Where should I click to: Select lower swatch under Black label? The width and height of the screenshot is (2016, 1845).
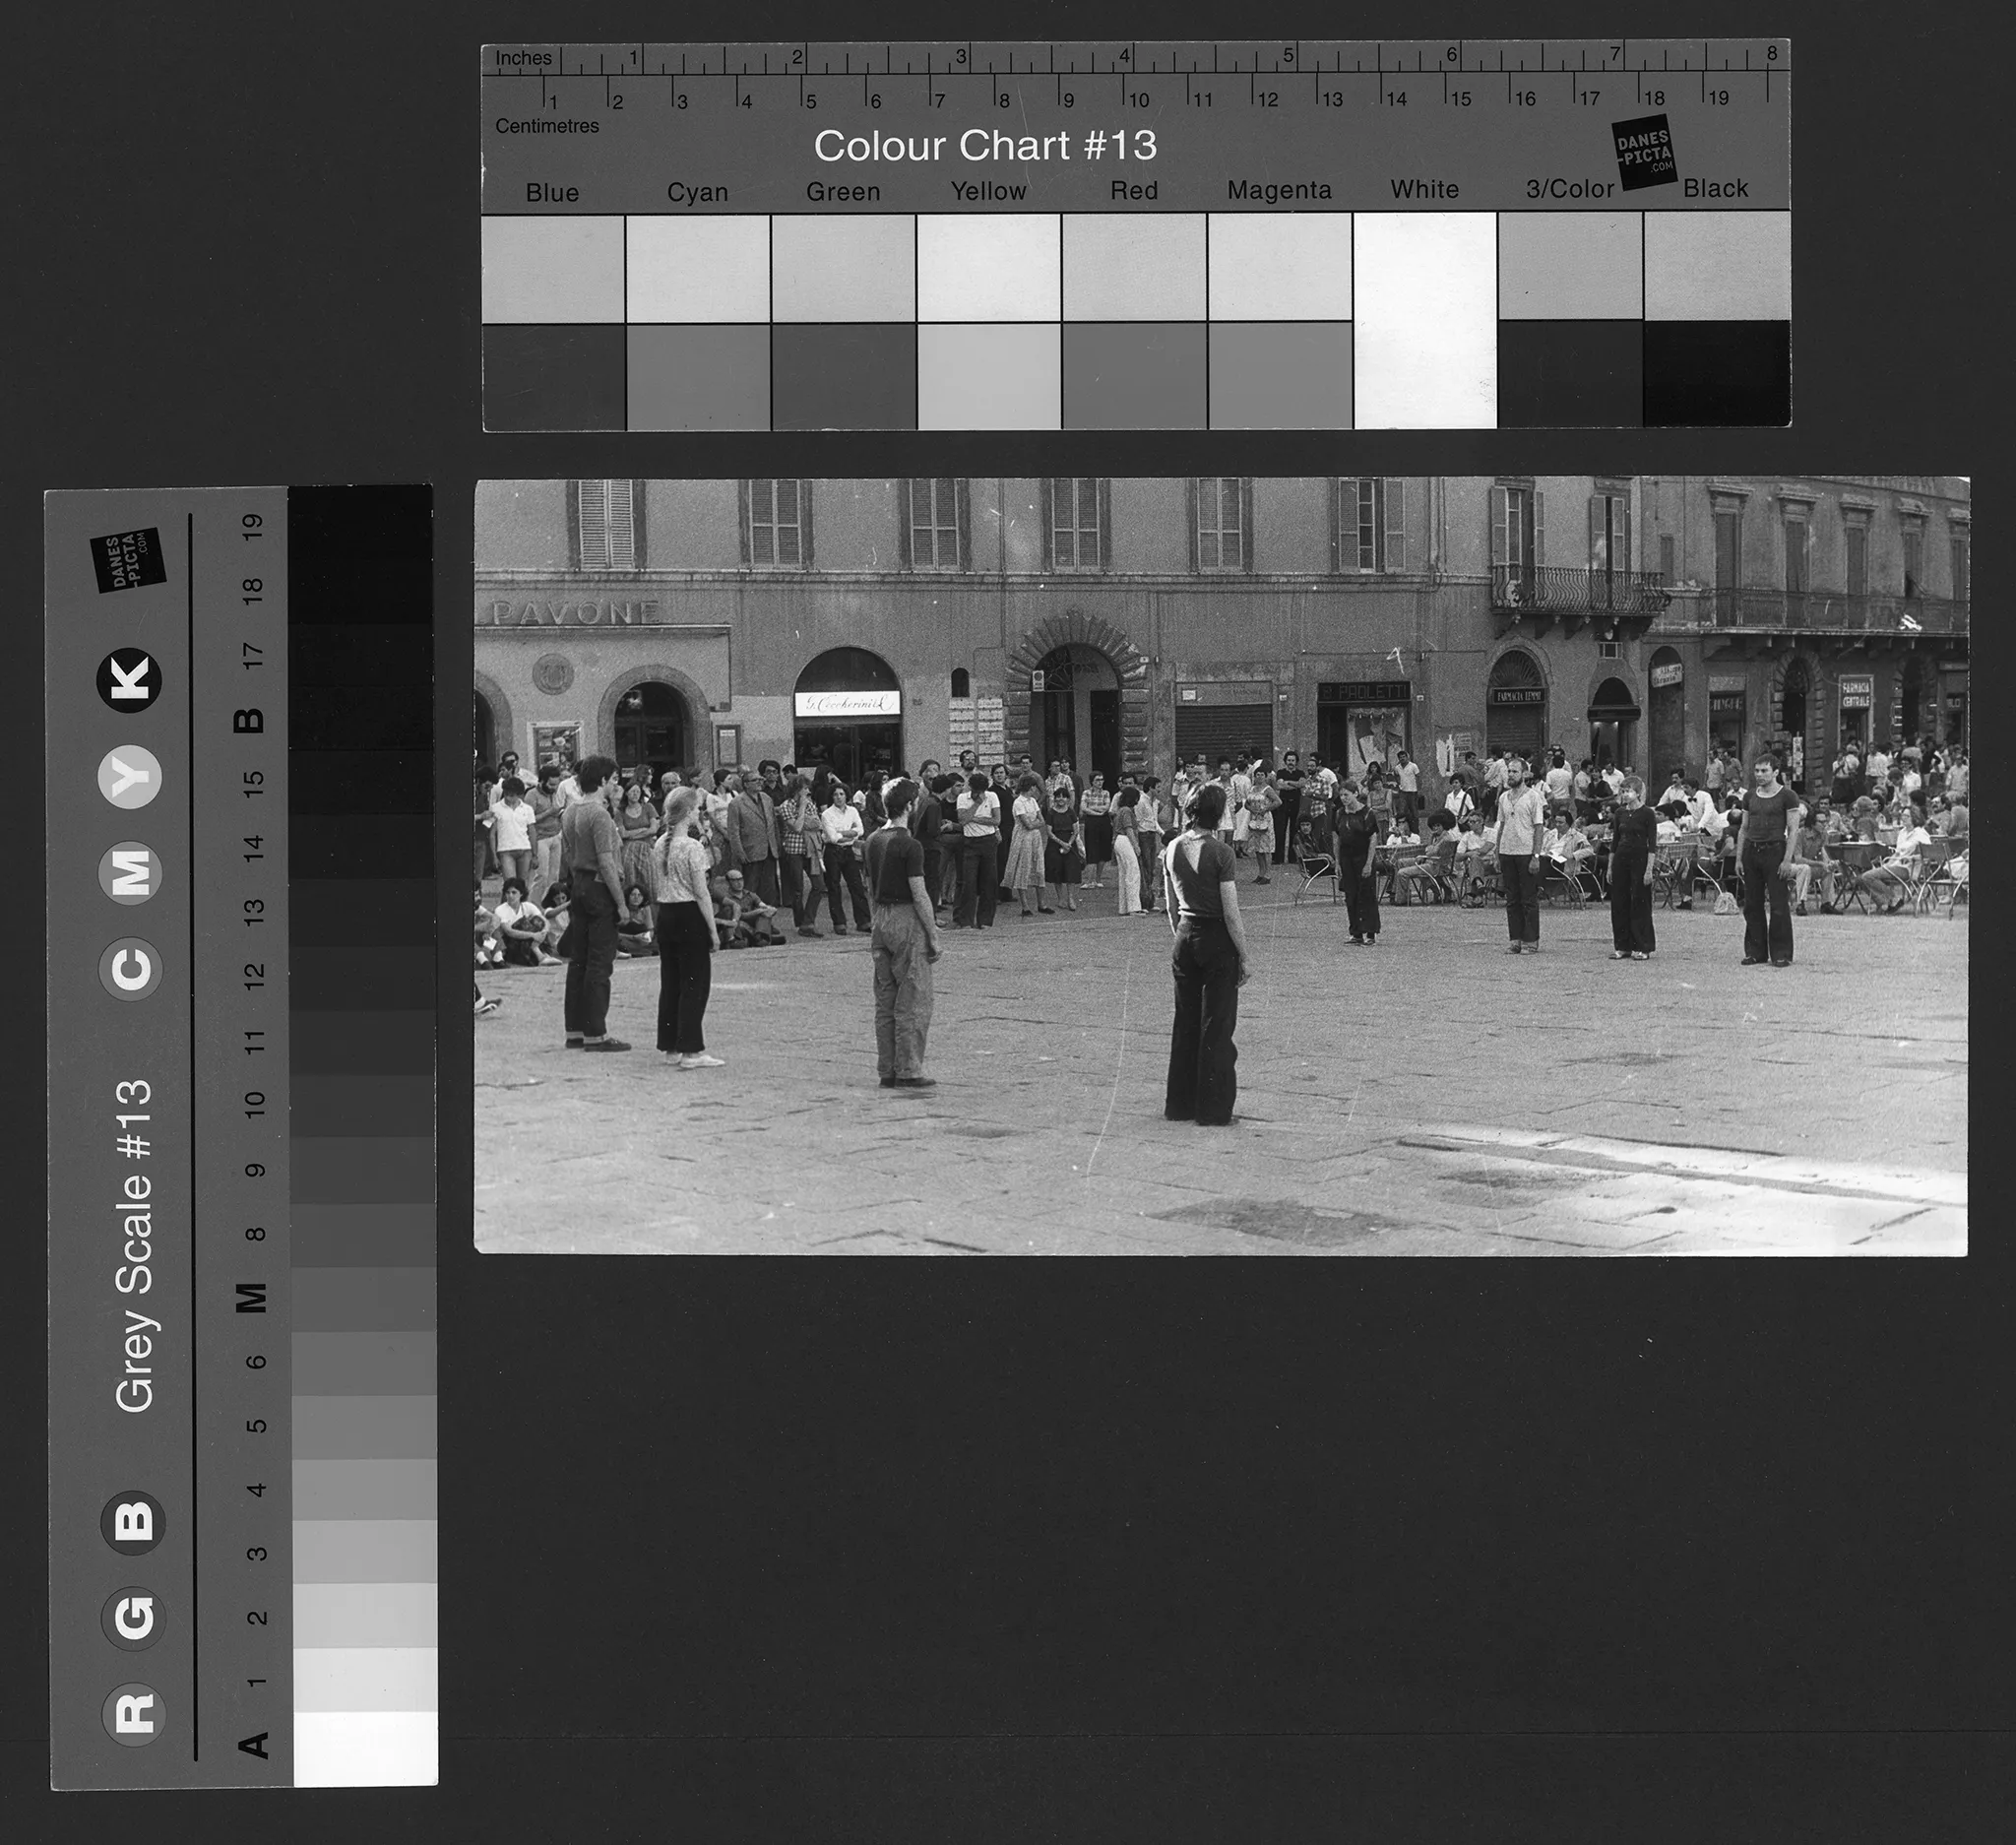1716,373
